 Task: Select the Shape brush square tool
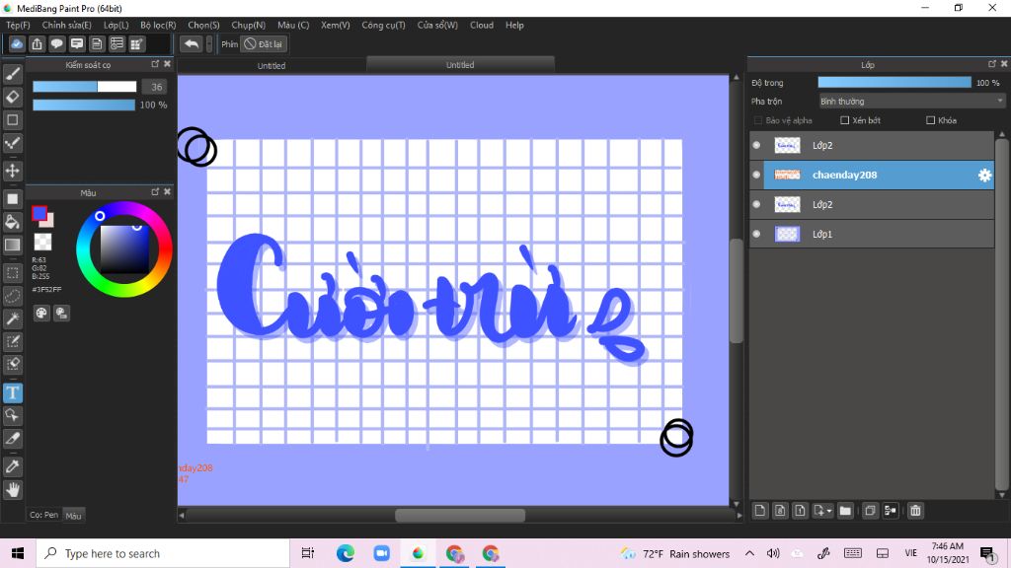coord(12,119)
